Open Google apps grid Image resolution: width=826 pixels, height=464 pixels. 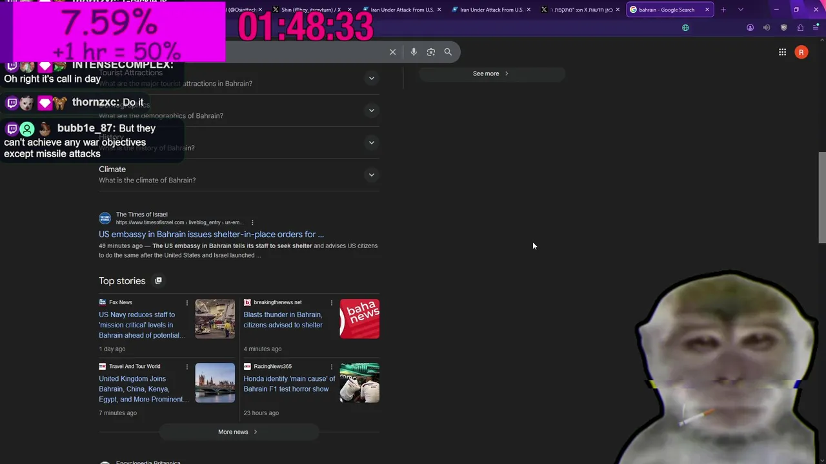[x=782, y=52]
